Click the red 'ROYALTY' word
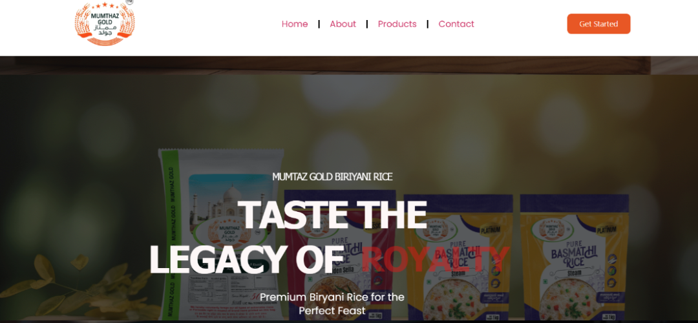Image resolution: width=698 pixels, height=323 pixels. click(x=435, y=260)
